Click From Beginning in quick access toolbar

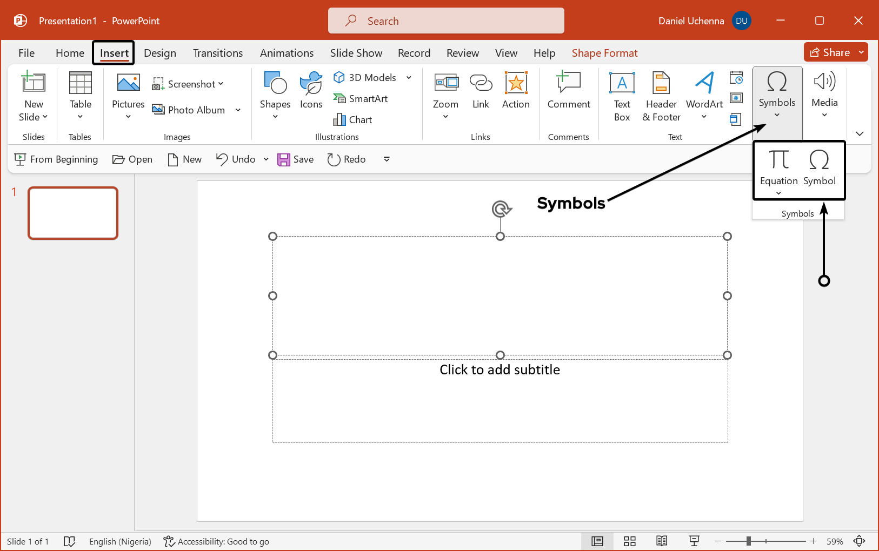click(x=56, y=159)
